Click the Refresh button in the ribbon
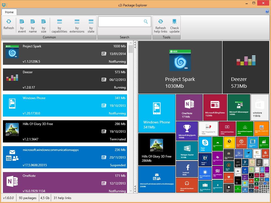The height and width of the screenshot is (203, 271). [x=9, y=25]
